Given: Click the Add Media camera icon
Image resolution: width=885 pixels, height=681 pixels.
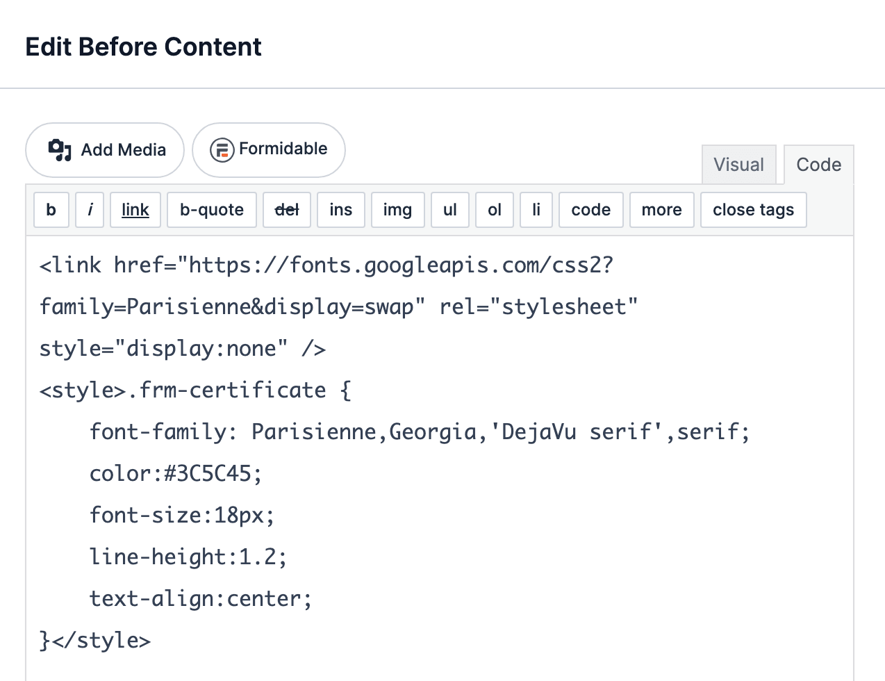Looking at the screenshot, I should tap(60, 150).
